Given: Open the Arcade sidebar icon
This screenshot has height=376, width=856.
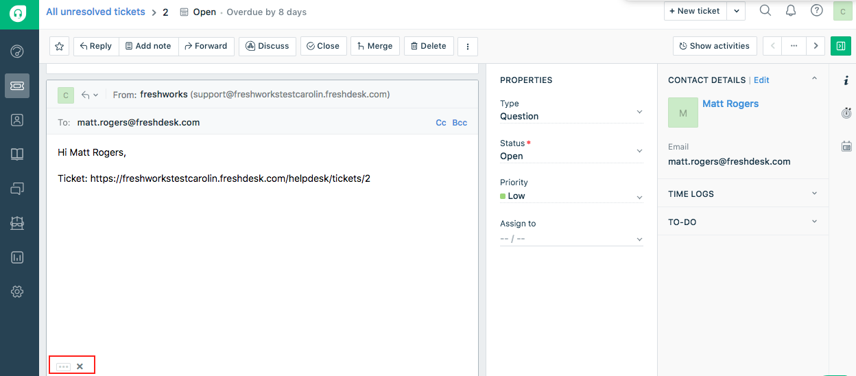Looking at the screenshot, I should point(18,223).
